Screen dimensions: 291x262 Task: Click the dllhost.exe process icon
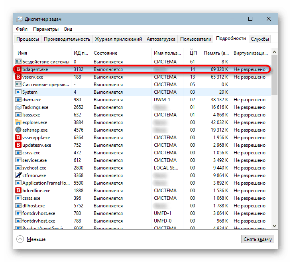pos(18,206)
